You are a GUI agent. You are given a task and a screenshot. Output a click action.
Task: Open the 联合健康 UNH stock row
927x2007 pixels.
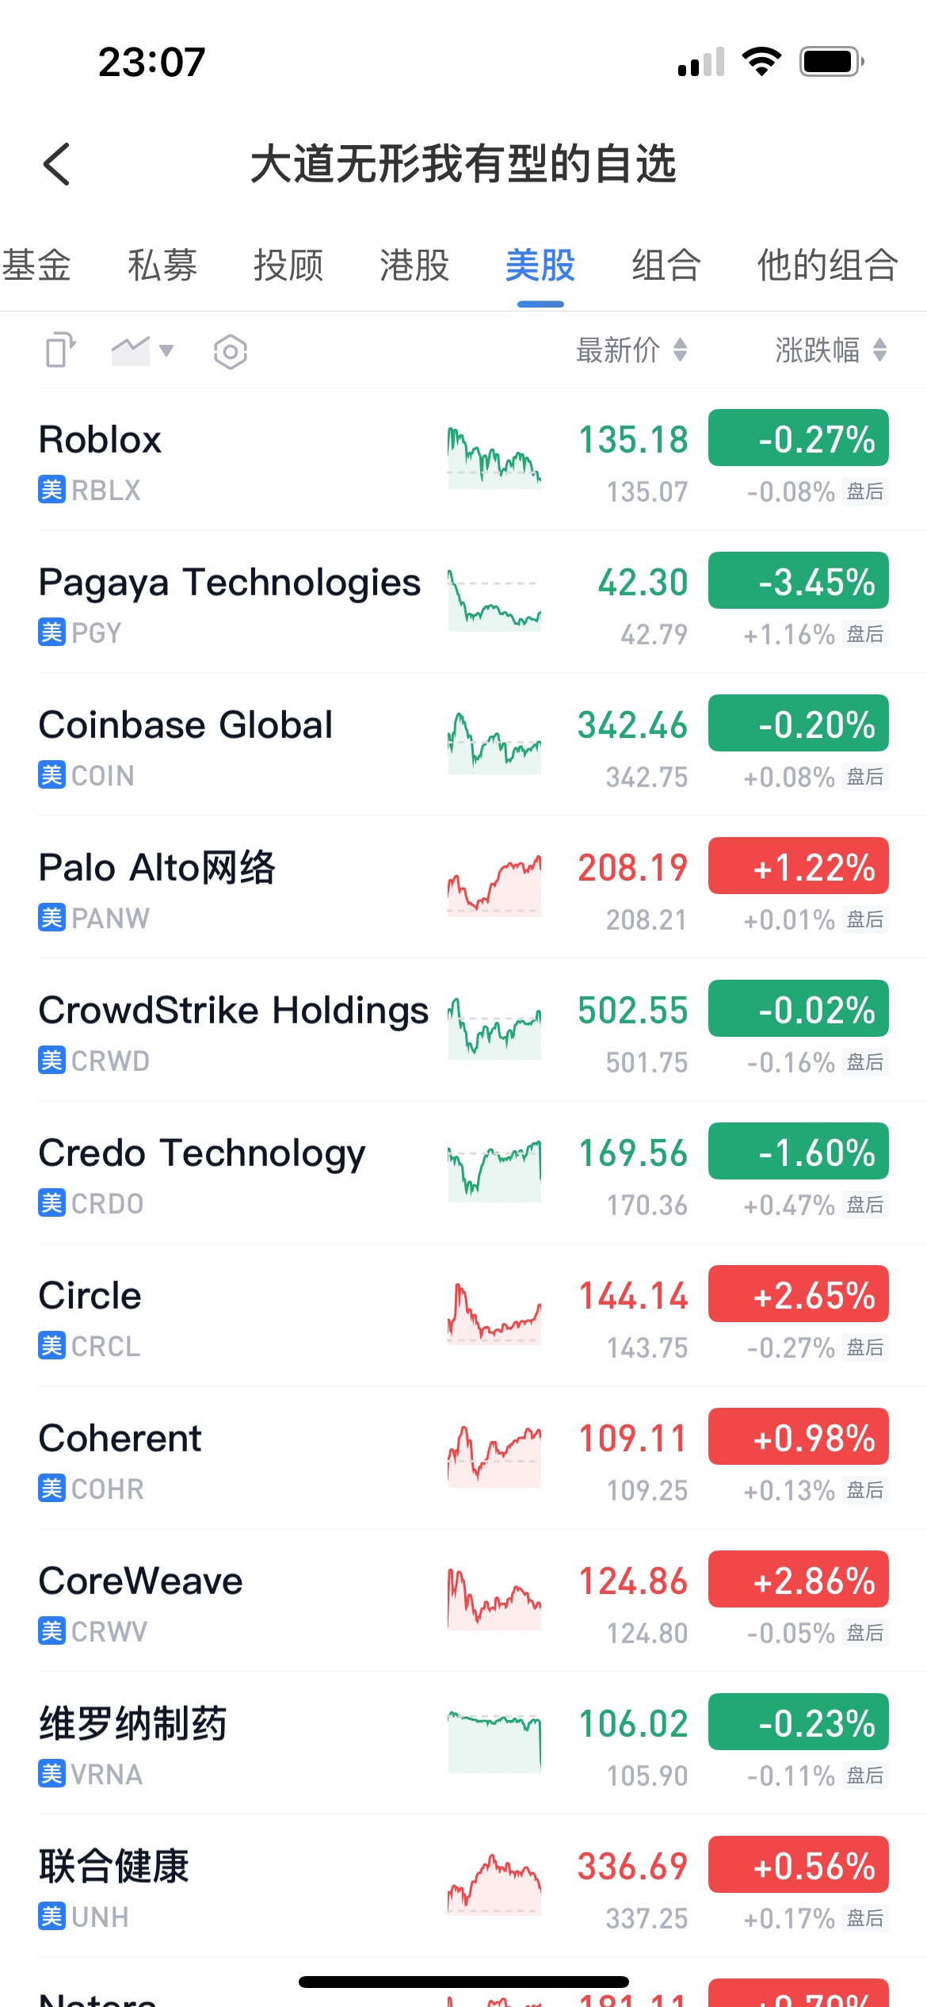click(x=463, y=1886)
